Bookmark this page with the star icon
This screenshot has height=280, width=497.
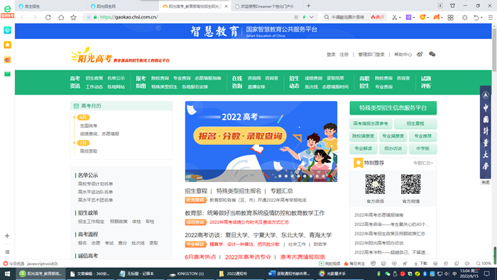74,17
